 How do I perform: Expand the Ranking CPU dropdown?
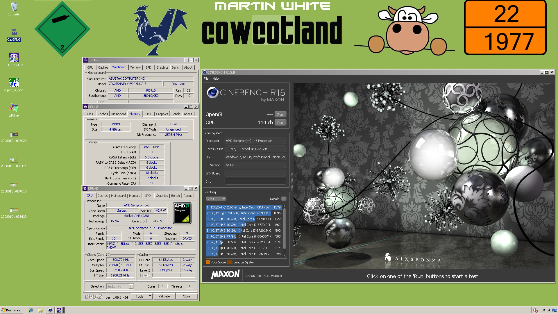pos(216,199)
